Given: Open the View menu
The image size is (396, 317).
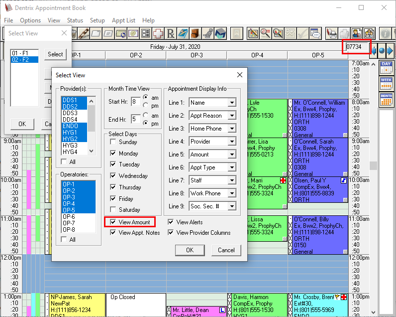Looking at the screenshot, I should (54, 20).
